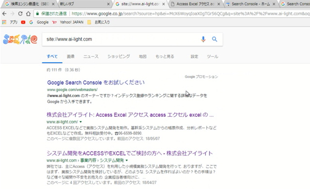Image resolution: width=310 pixels, height=189 pixels.
Task: Open the home page icon
Action: (x=28, y=14)
